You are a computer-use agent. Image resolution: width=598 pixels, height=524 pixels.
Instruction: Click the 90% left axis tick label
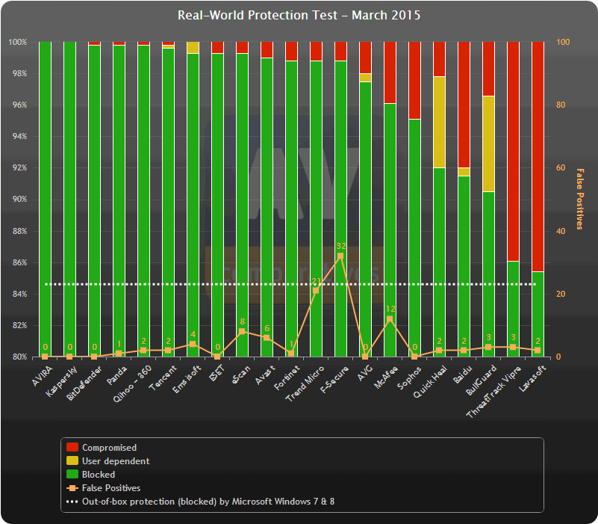click(19, 199)
